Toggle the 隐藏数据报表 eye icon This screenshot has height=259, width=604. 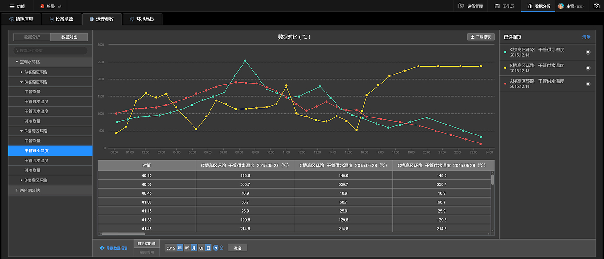click(x=102, y=248)
